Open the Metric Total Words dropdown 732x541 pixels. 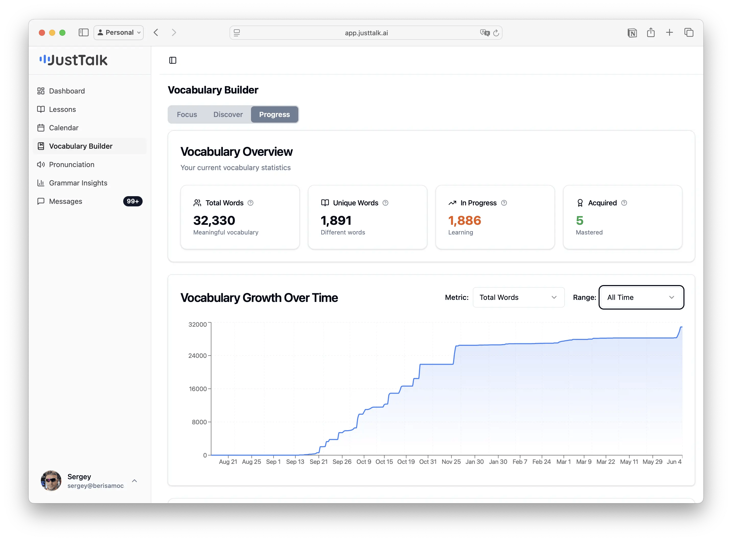[518, 297]
